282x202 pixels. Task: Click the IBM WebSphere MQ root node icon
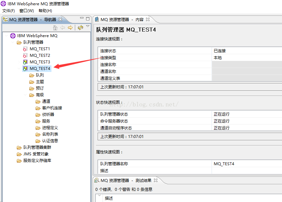(13, 35)
